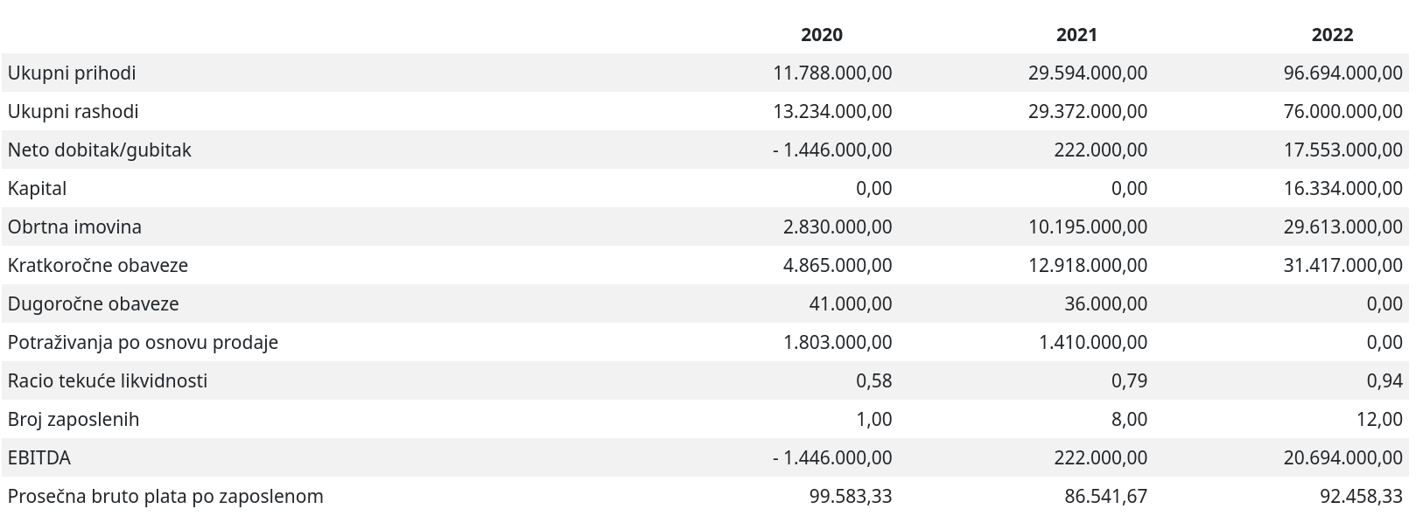This screenshot has width=1416, height=530.
Task: Click the 2020 net loss value in Neto dobitak row
Action: point(832,150)
